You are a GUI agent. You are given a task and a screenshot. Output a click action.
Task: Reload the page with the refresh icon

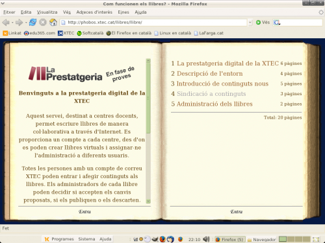[32, 22]
